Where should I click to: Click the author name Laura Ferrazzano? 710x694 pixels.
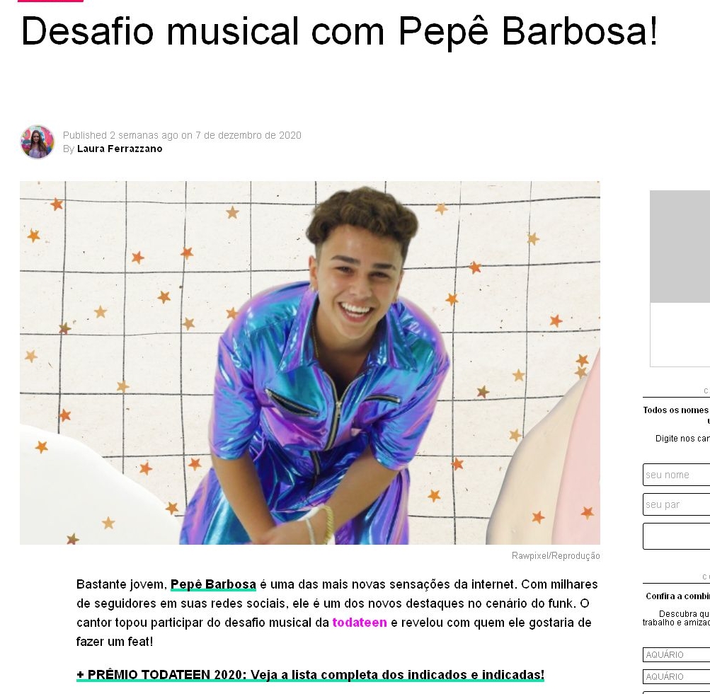(x=120, y=149)
